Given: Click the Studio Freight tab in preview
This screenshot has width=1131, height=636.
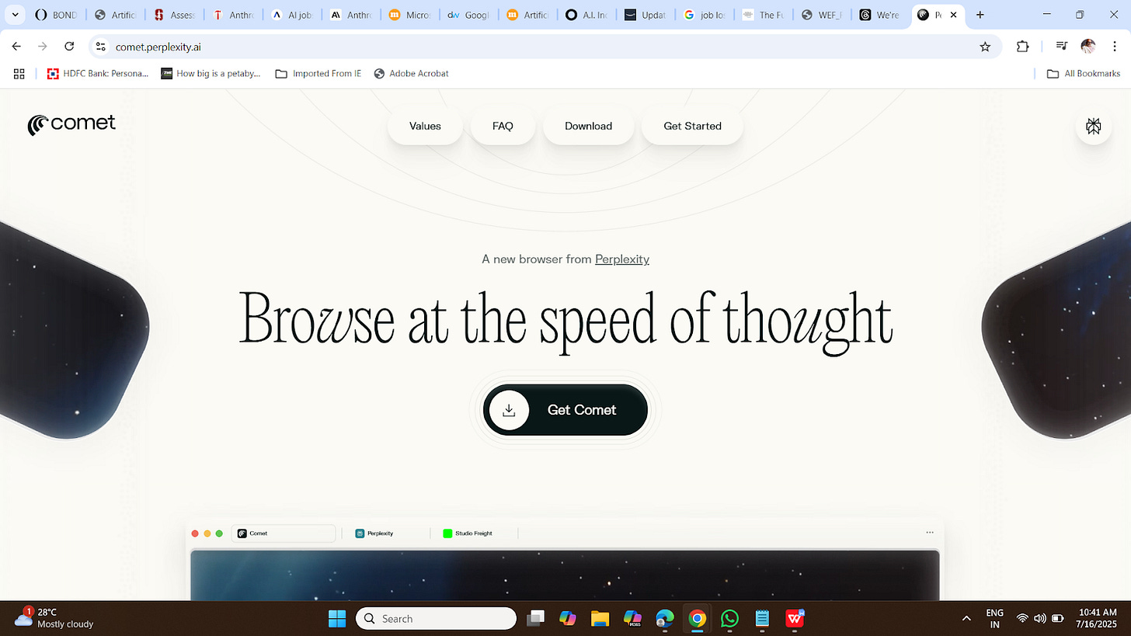Looking at the screenshot, I should pyautogui.click(x=467, y=533).
